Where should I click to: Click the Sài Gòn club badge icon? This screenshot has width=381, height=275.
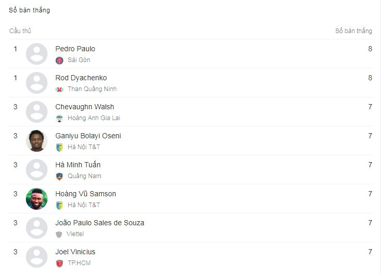(x=59, y=60)
